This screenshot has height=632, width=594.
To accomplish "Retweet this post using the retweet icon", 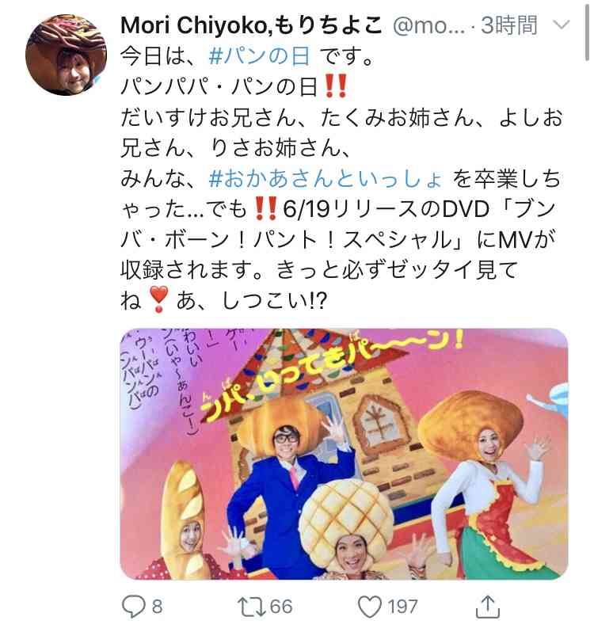I will point(250,607).
